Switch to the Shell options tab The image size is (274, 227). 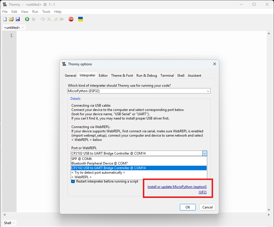tap(181, 76)
